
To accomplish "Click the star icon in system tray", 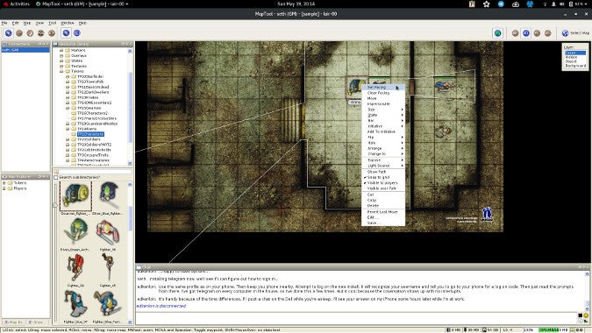I will 486,4.
